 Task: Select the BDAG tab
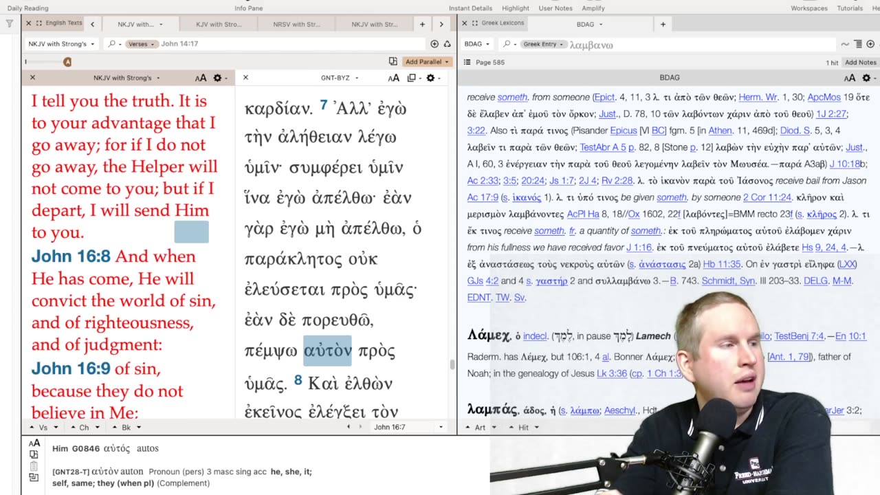click(x=590, y=24)
